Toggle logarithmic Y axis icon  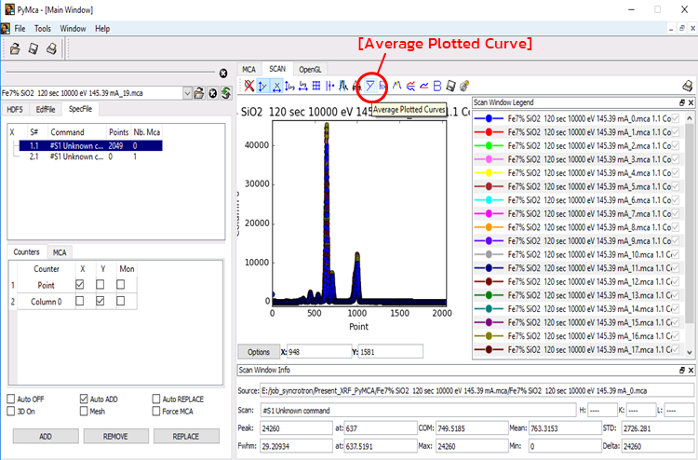click(289, 86)
